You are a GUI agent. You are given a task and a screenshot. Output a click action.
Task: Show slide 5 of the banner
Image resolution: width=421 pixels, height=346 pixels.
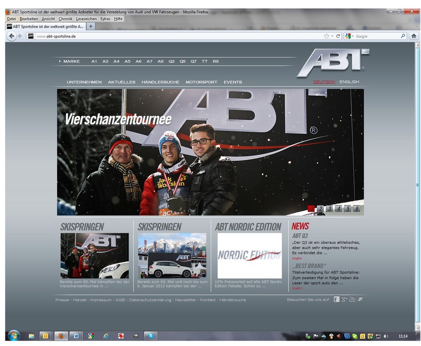(348, 209)
